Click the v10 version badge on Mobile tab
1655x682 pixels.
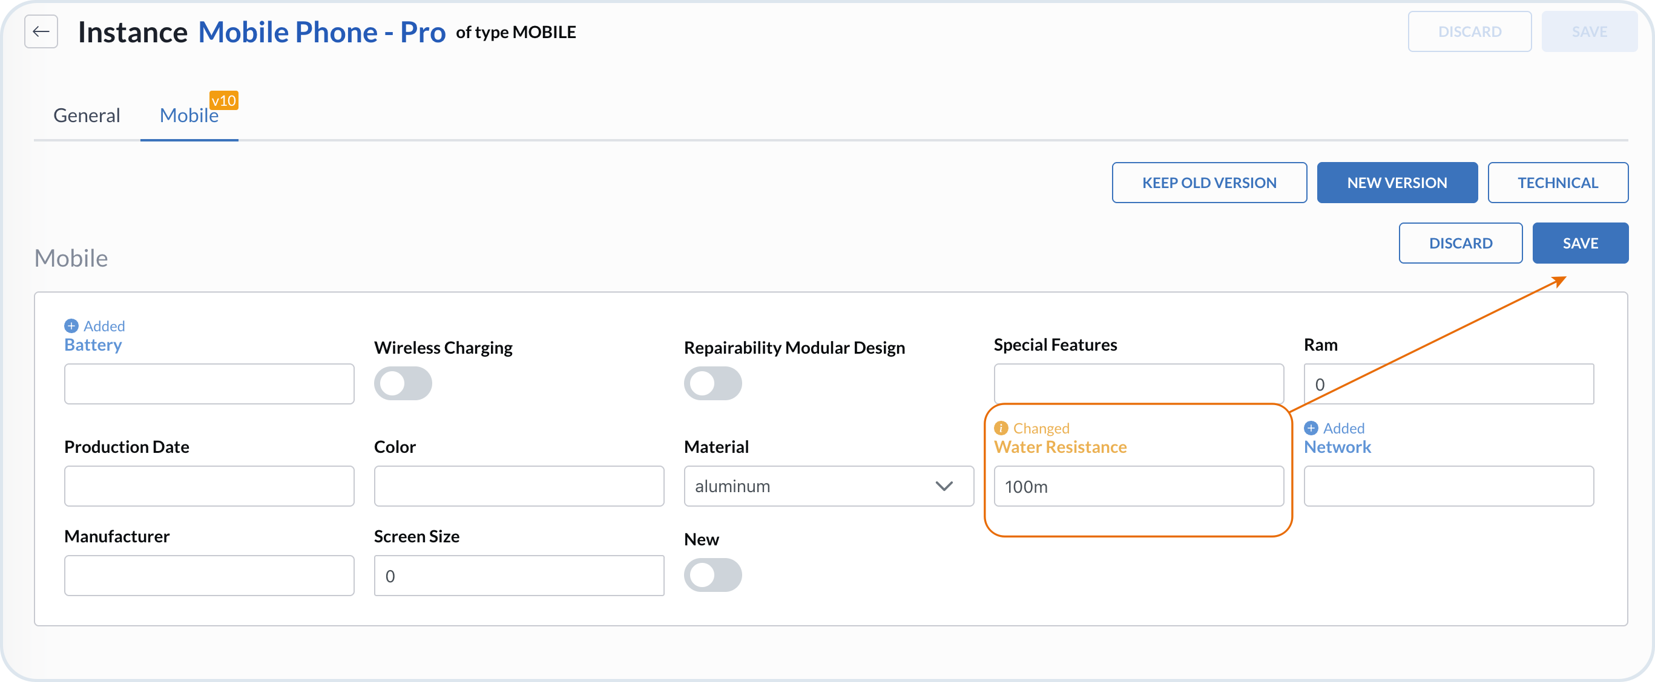pyautogui.click(x=223, y=100)
